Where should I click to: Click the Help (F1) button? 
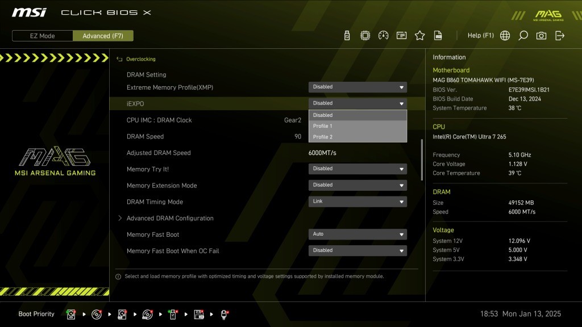click(480, 36)
